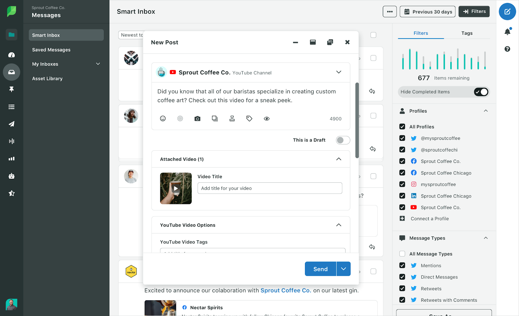The width and height of the screenshot is (519, 316).
Task: Open Publishing via the paper plane sidebar icon
Action: (12, 124)
